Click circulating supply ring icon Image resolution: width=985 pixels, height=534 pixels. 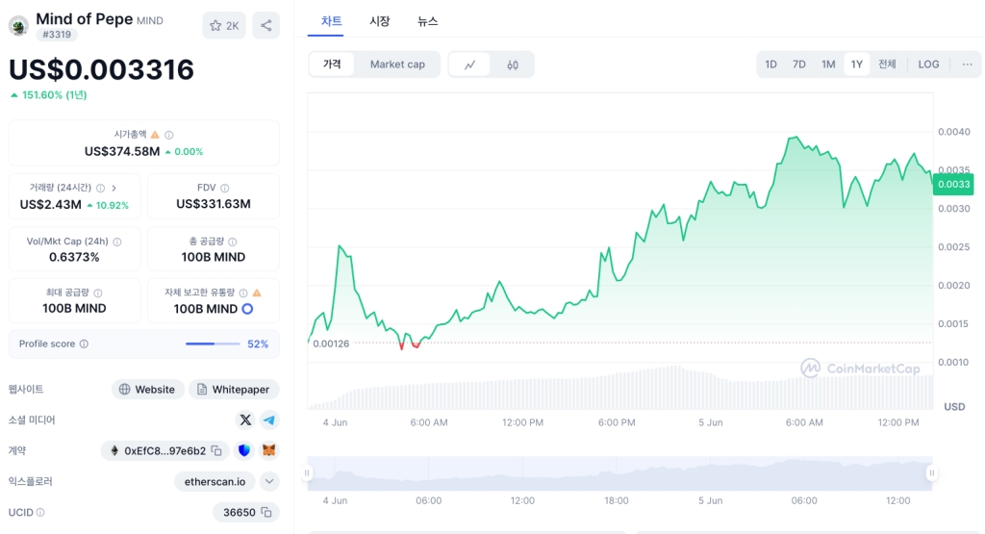(x=247, y=309)
